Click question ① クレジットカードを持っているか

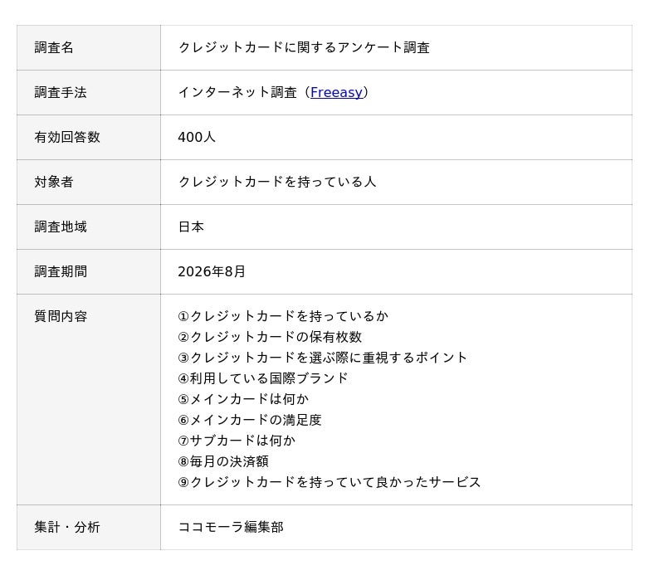pyautogui.click(x=283, y=316)
